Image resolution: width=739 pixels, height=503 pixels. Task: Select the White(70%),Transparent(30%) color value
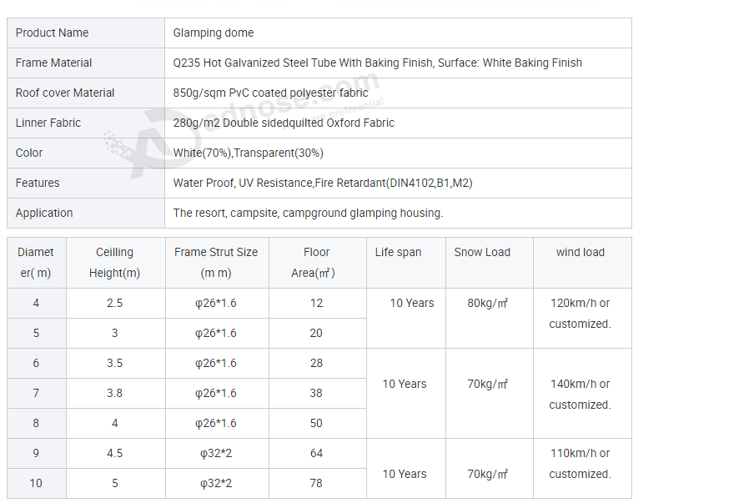tap(249, 153)
